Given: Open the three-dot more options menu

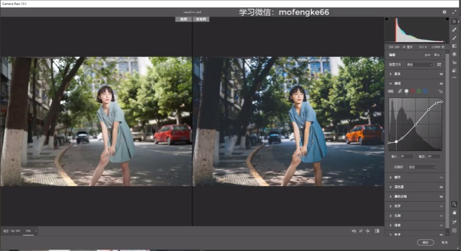Looking at the screenshot, I should (x=454, y=77).
